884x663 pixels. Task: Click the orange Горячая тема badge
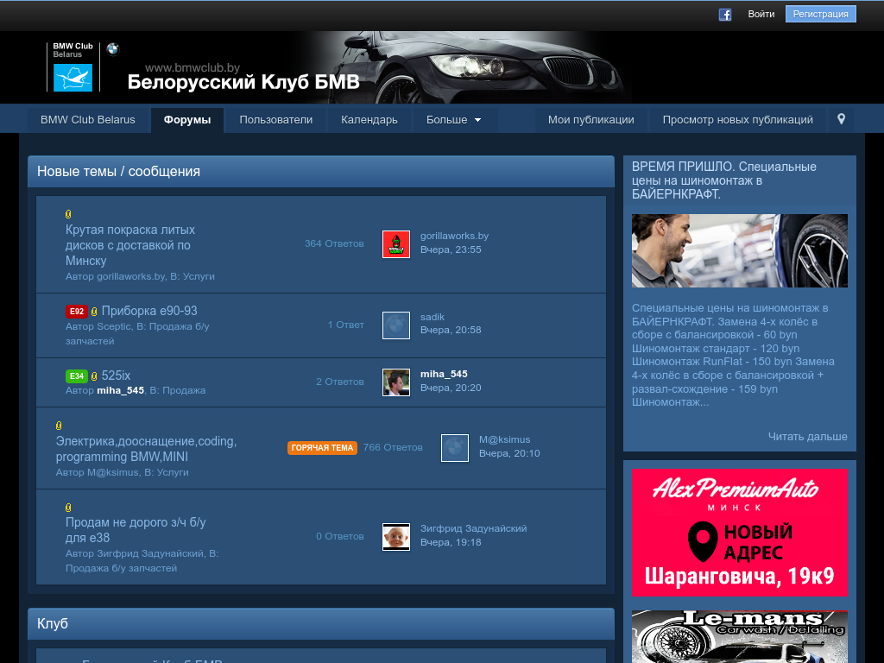322,448
